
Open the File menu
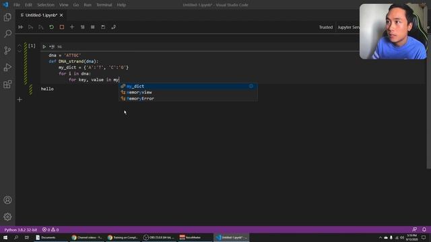17,5
